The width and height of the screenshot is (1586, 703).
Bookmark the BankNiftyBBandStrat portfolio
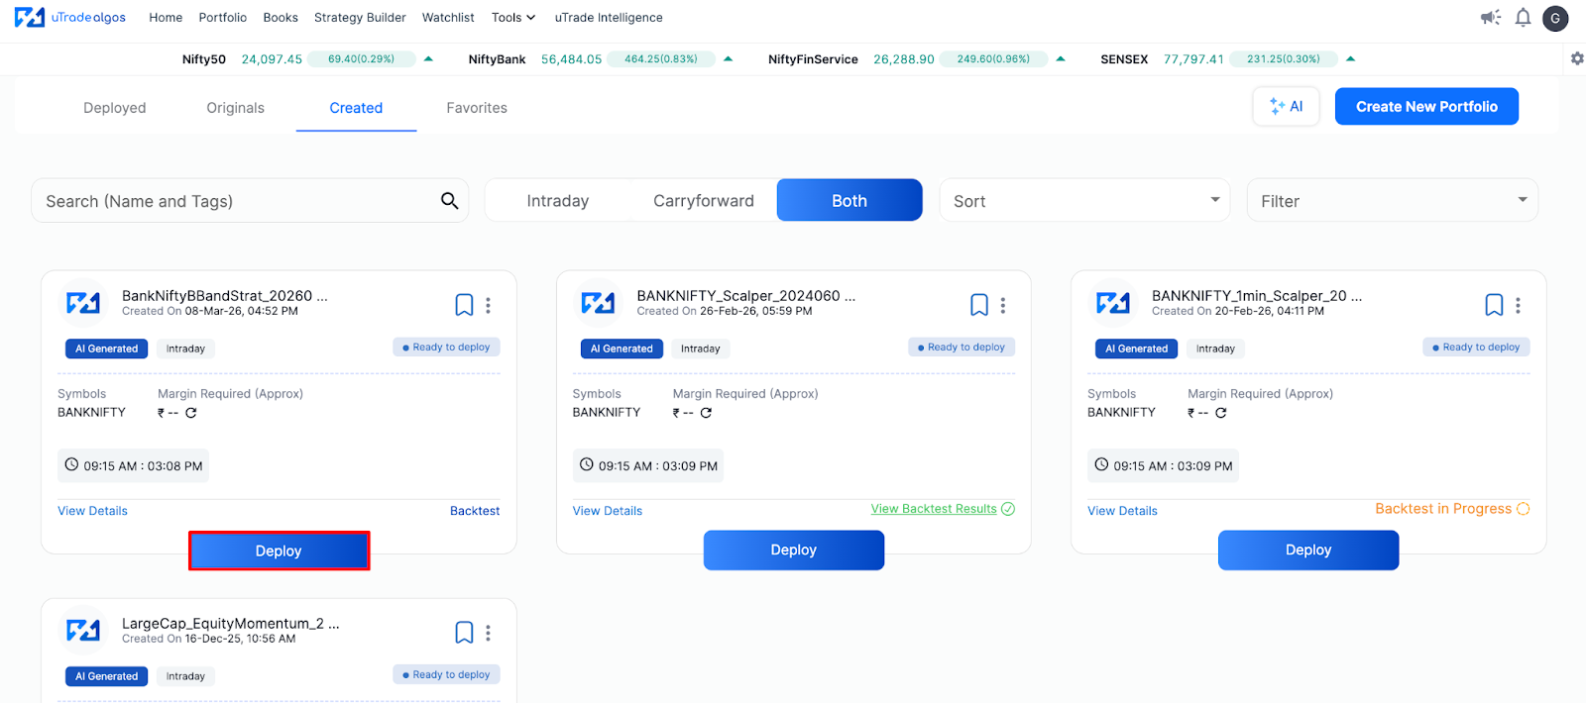pyautogui.click(x=464, y=305)
